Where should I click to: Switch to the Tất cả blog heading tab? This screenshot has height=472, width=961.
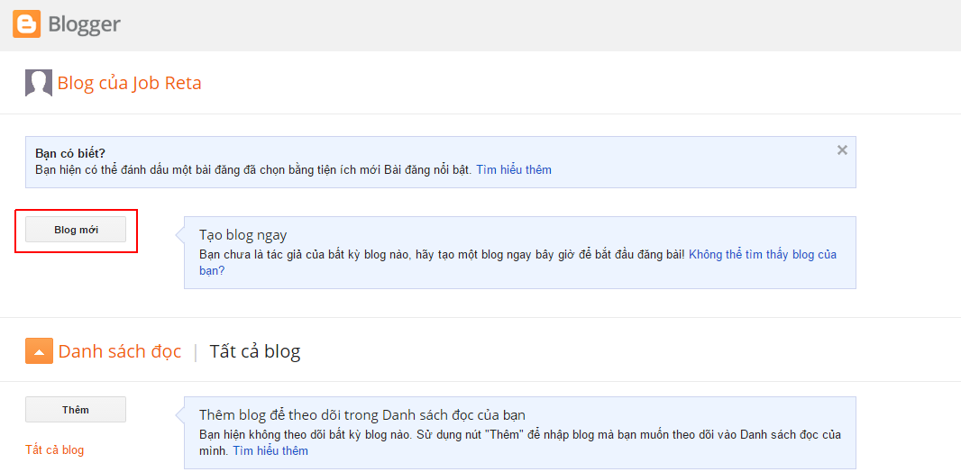[255, 351]
